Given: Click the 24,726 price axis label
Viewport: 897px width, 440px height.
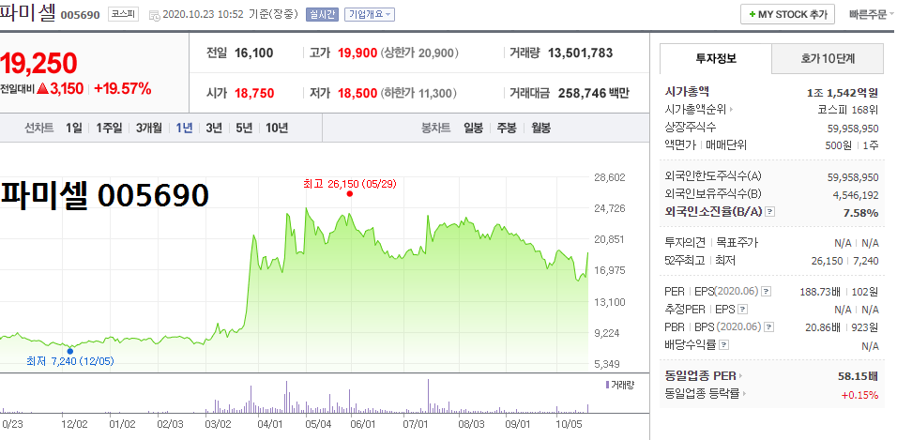Looking at the screenshot, I should click(609, 208).
